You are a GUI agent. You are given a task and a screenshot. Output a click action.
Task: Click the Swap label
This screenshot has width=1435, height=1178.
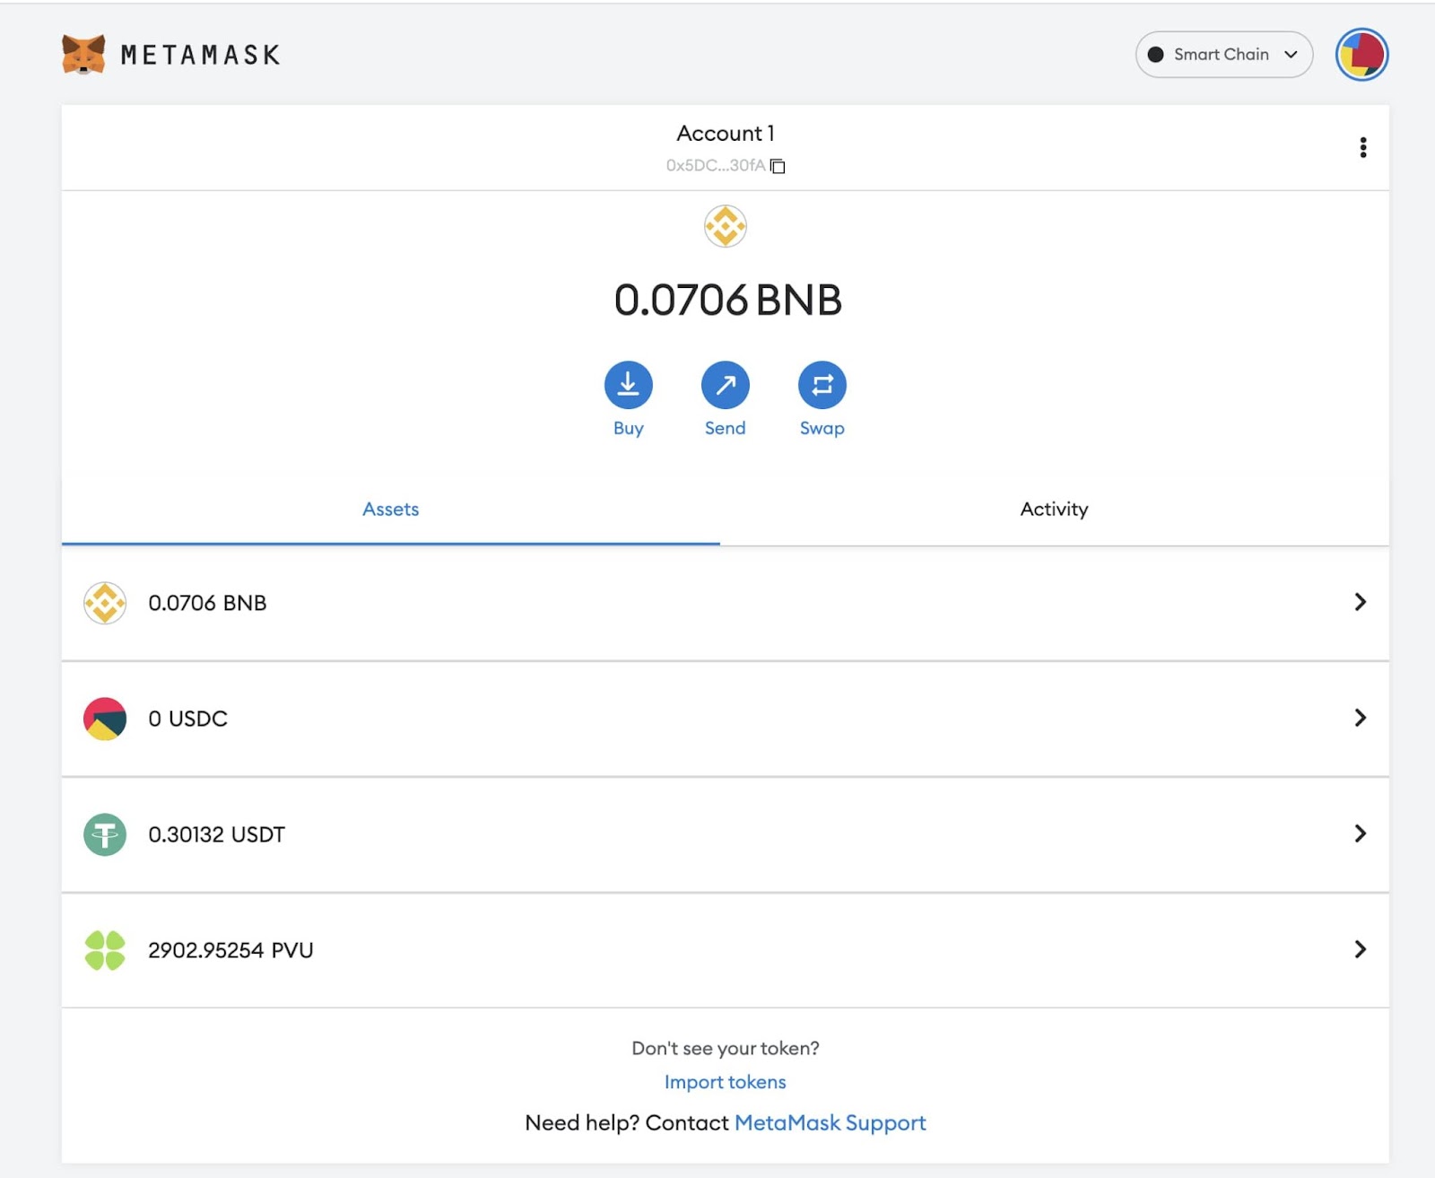822,428
